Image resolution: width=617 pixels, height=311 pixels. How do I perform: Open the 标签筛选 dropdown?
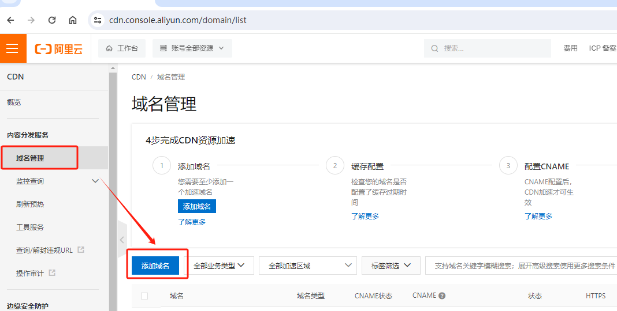391,266
